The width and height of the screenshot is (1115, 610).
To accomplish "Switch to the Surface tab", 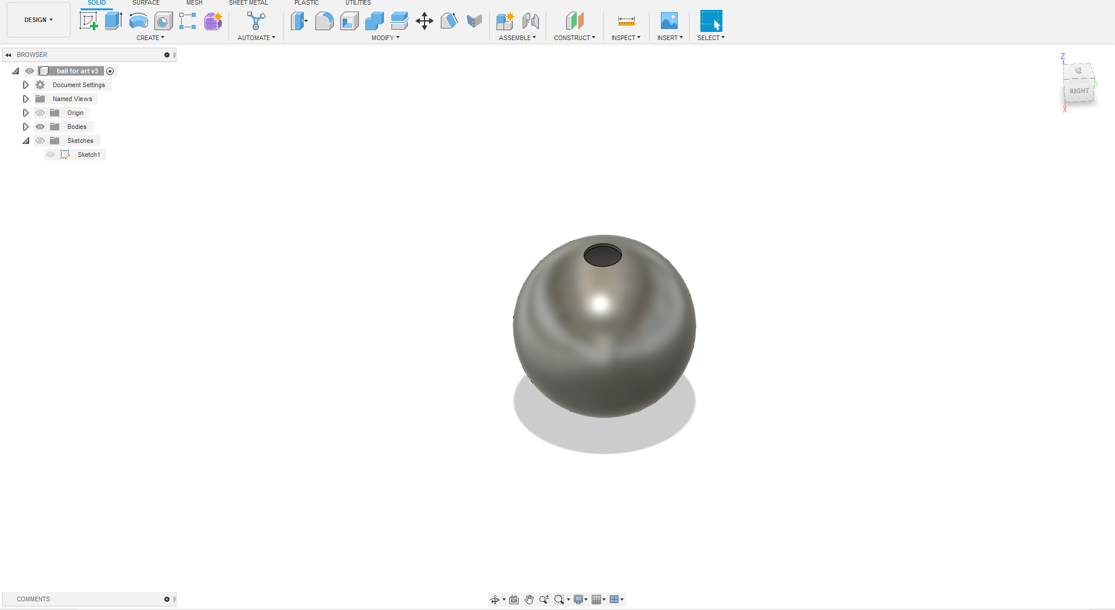I will (x=146, y=3).
